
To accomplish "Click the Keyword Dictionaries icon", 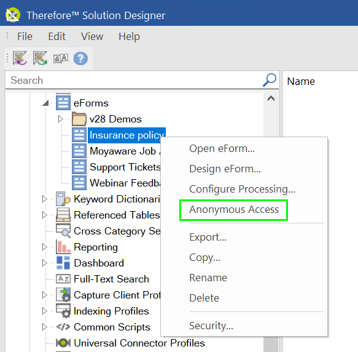I will [63, 199].
